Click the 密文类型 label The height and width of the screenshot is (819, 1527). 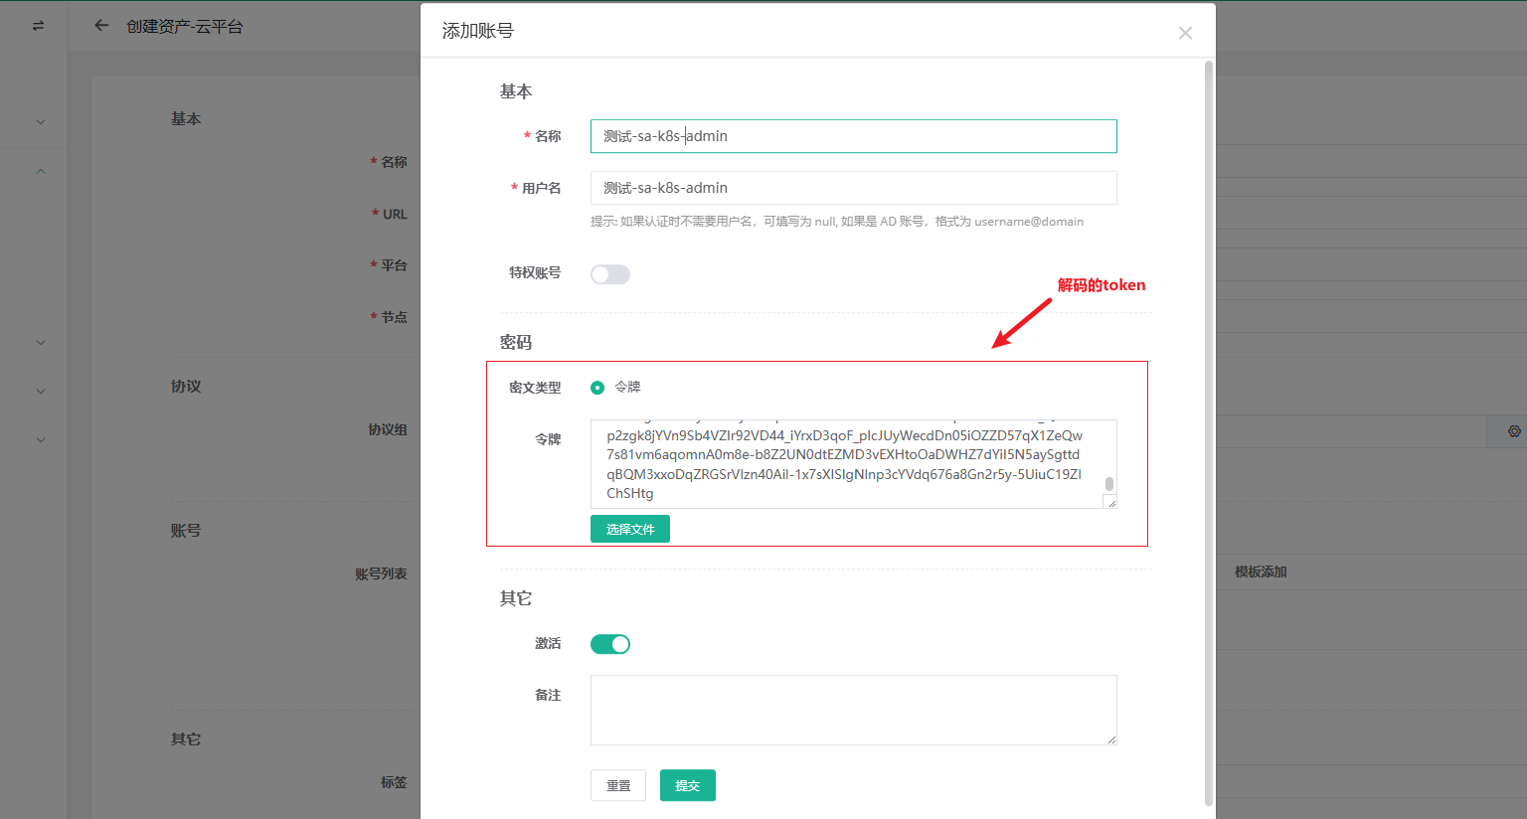[535, 388]
